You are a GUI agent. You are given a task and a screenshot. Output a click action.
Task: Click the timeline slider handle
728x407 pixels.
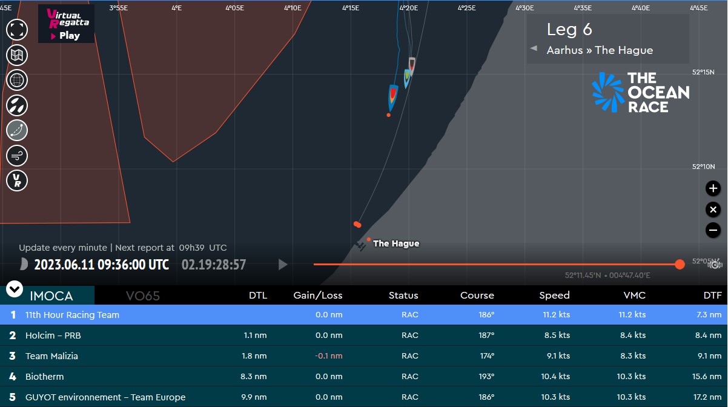pyautogui.click(x=680, y=264)
